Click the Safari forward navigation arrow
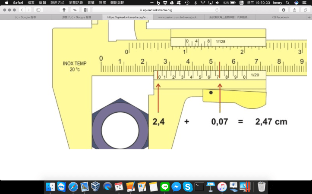312x194 pixels. click(28, 9)
